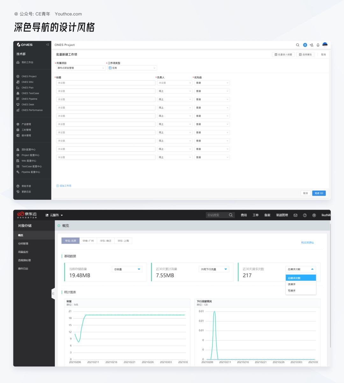Select 空间管理 in the object storage sidebar

click(x=23, y=244)
